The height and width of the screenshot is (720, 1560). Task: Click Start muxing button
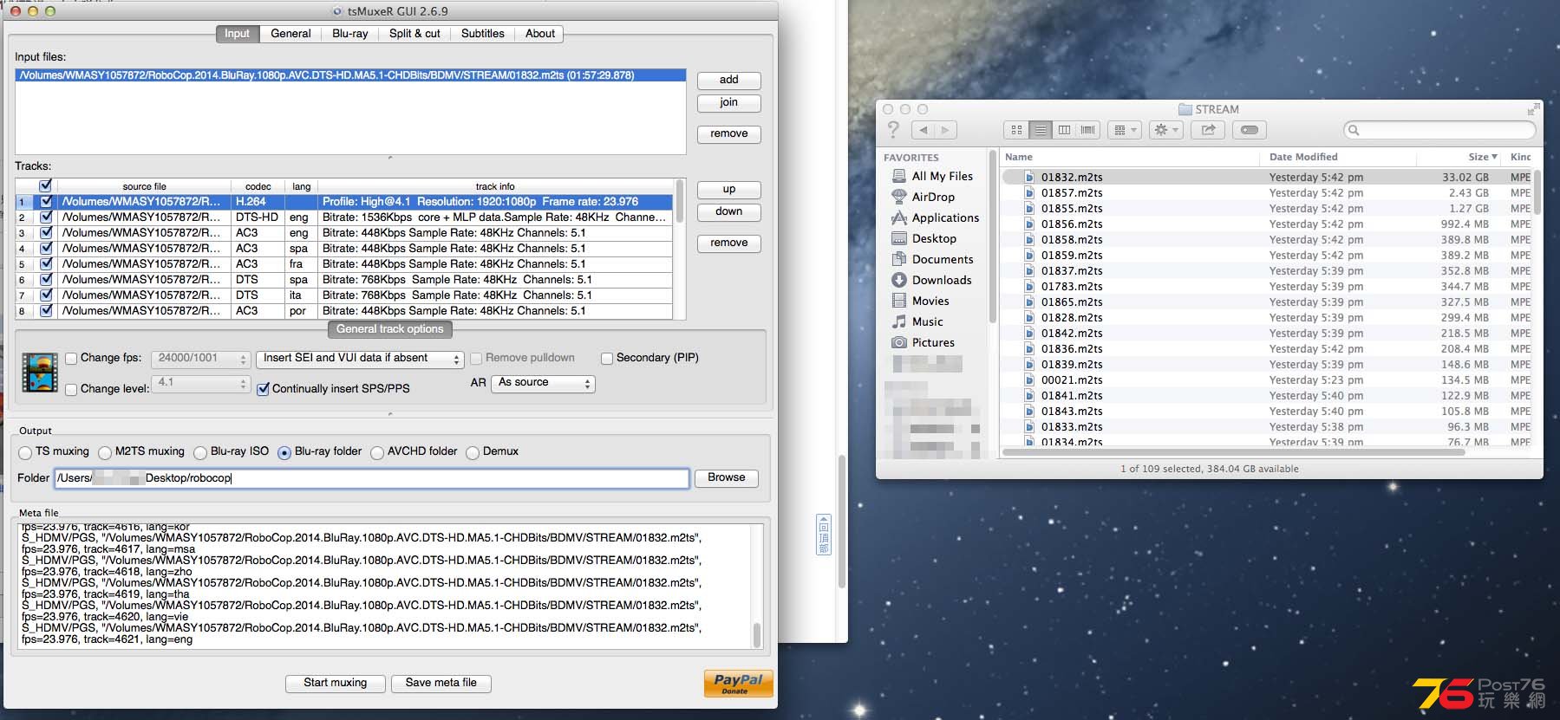(x=336, y=683)
